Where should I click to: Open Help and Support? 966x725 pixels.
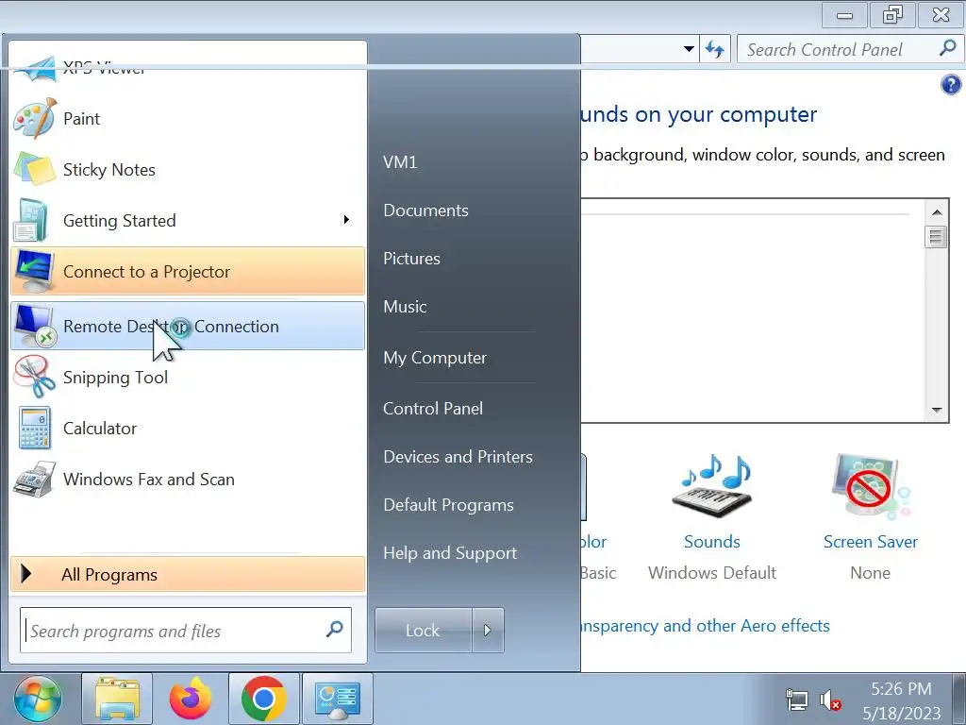pyautogui.click(x=450, y=553)
